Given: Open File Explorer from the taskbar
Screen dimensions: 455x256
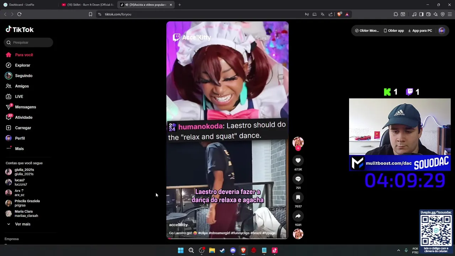Looking at the screenshot, I should point(212,250).
